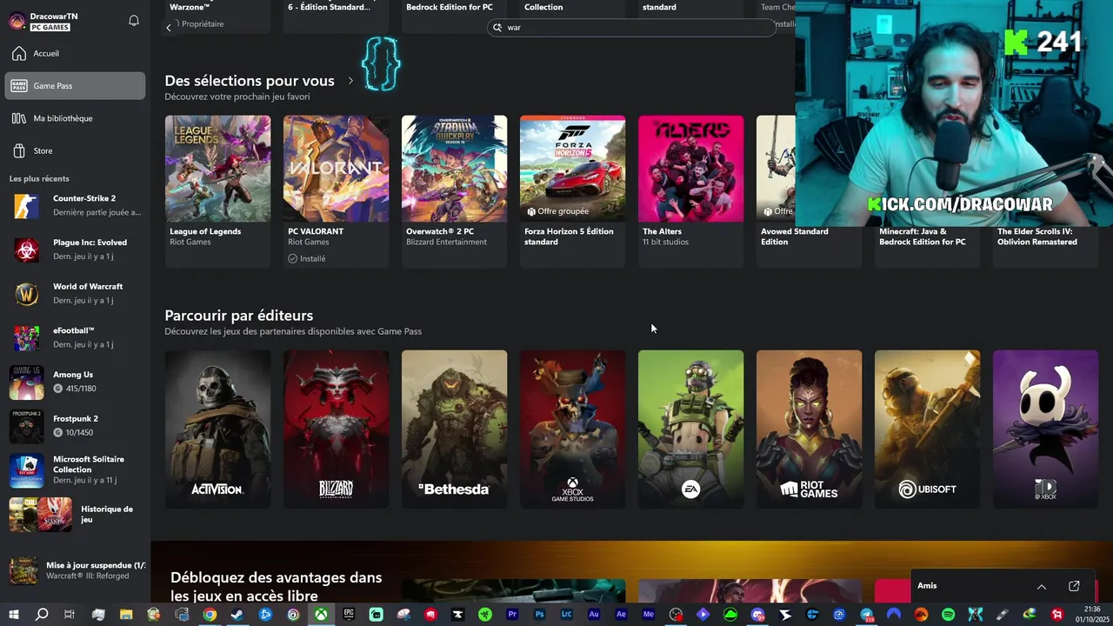
Task: Open Steam from the taskbar
Action: tap(237, 615)
